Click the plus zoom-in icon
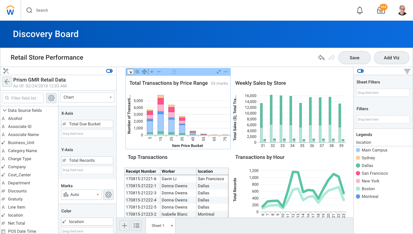The width and height of the screenshot is (413, 234). tap(152, 72)
